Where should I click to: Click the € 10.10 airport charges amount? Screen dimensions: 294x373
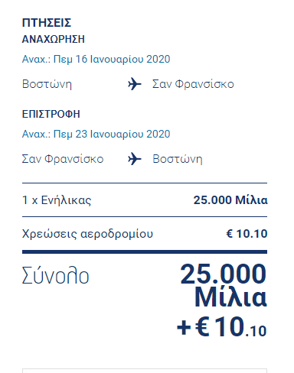[x=247, y=234]
